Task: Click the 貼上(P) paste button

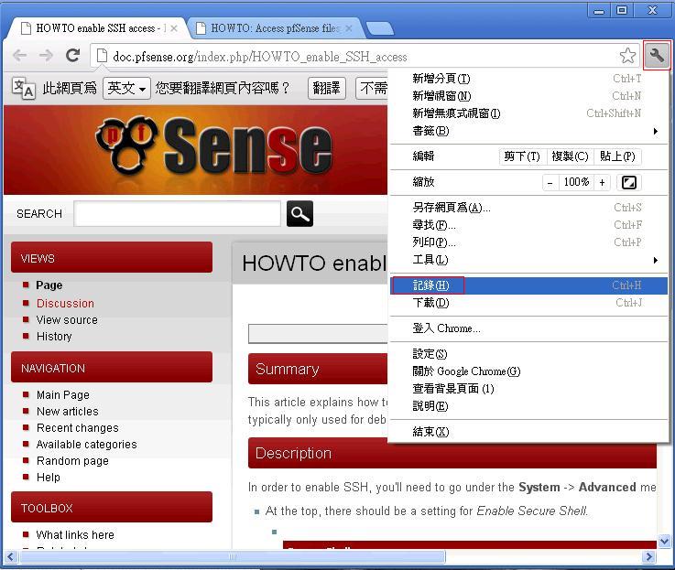Action: point(617,156)
